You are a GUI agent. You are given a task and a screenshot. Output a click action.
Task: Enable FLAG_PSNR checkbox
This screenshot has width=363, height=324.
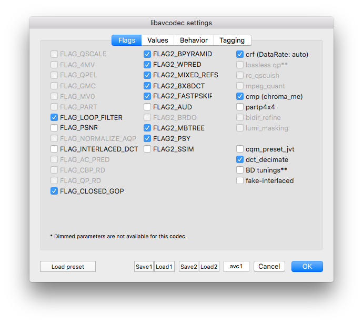[x=54, y=128]
